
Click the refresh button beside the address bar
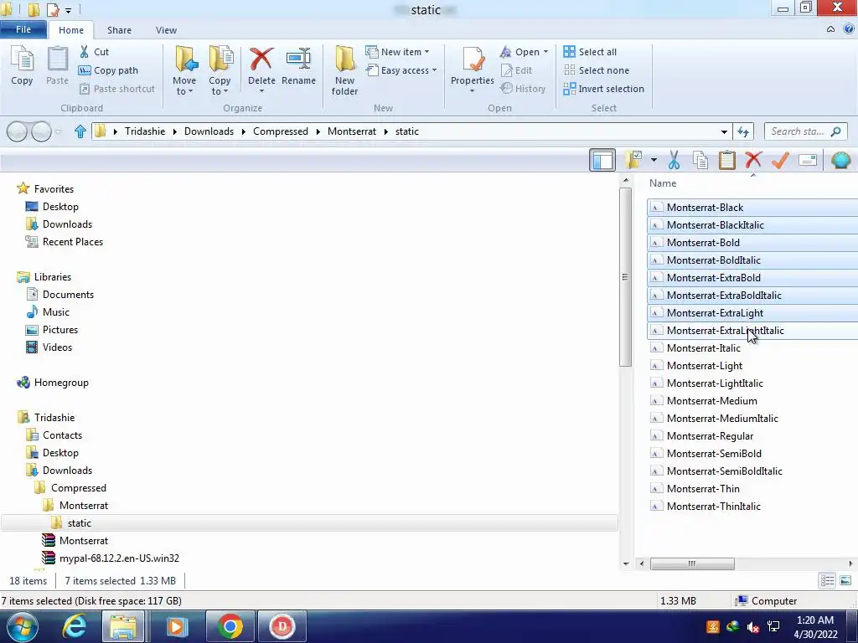pyautogui.click(x=743, y=131)
